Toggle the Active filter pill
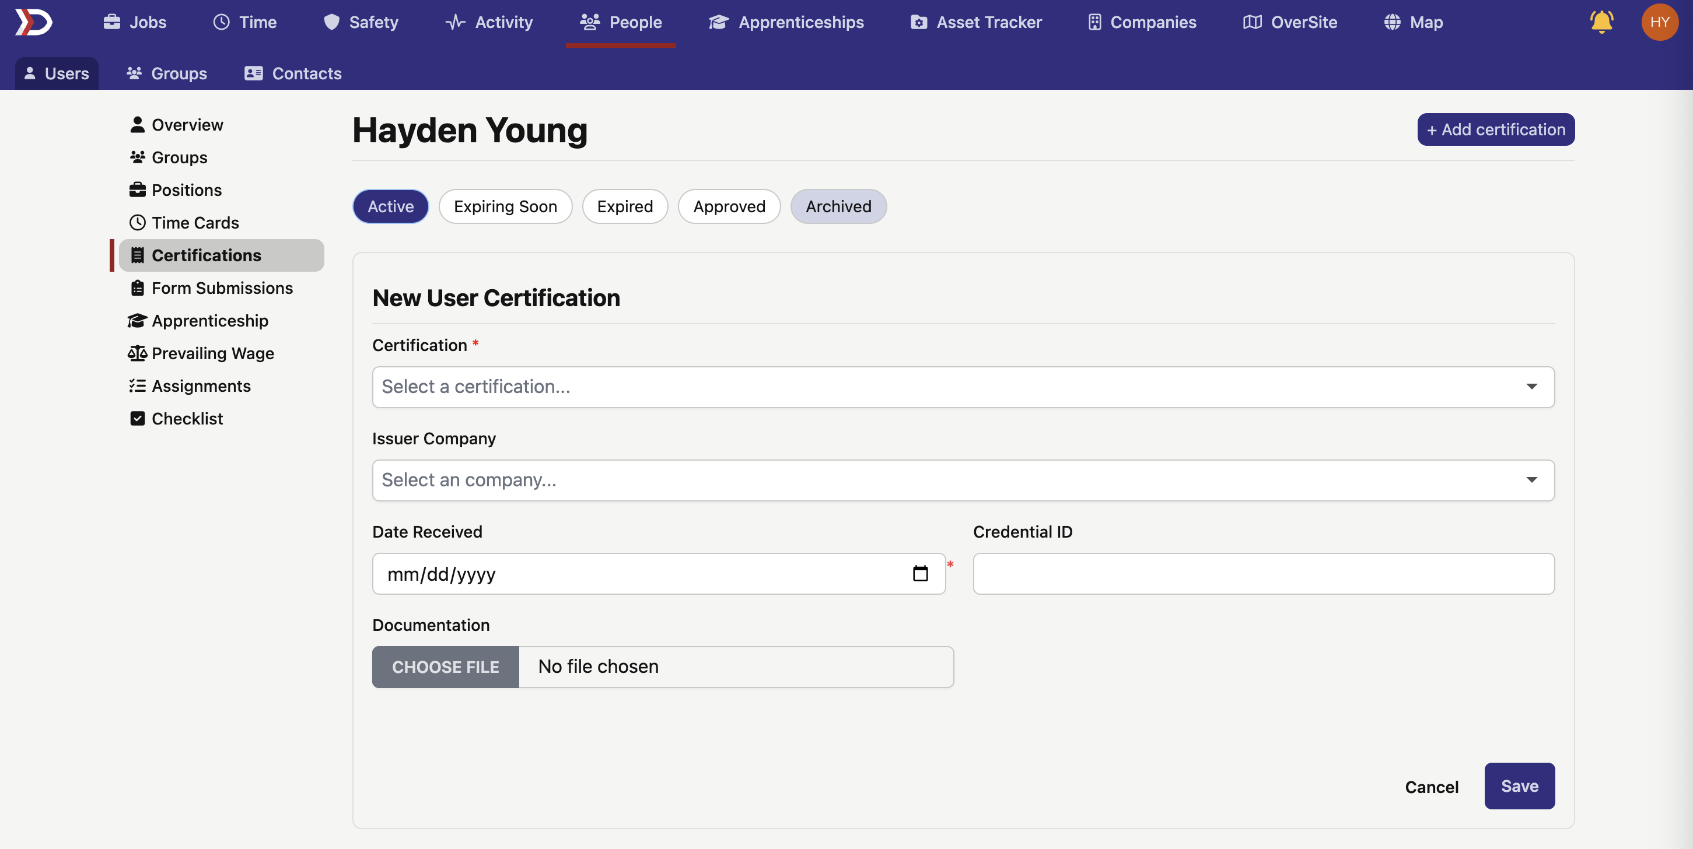The image size is (1693, 849). 390,206
